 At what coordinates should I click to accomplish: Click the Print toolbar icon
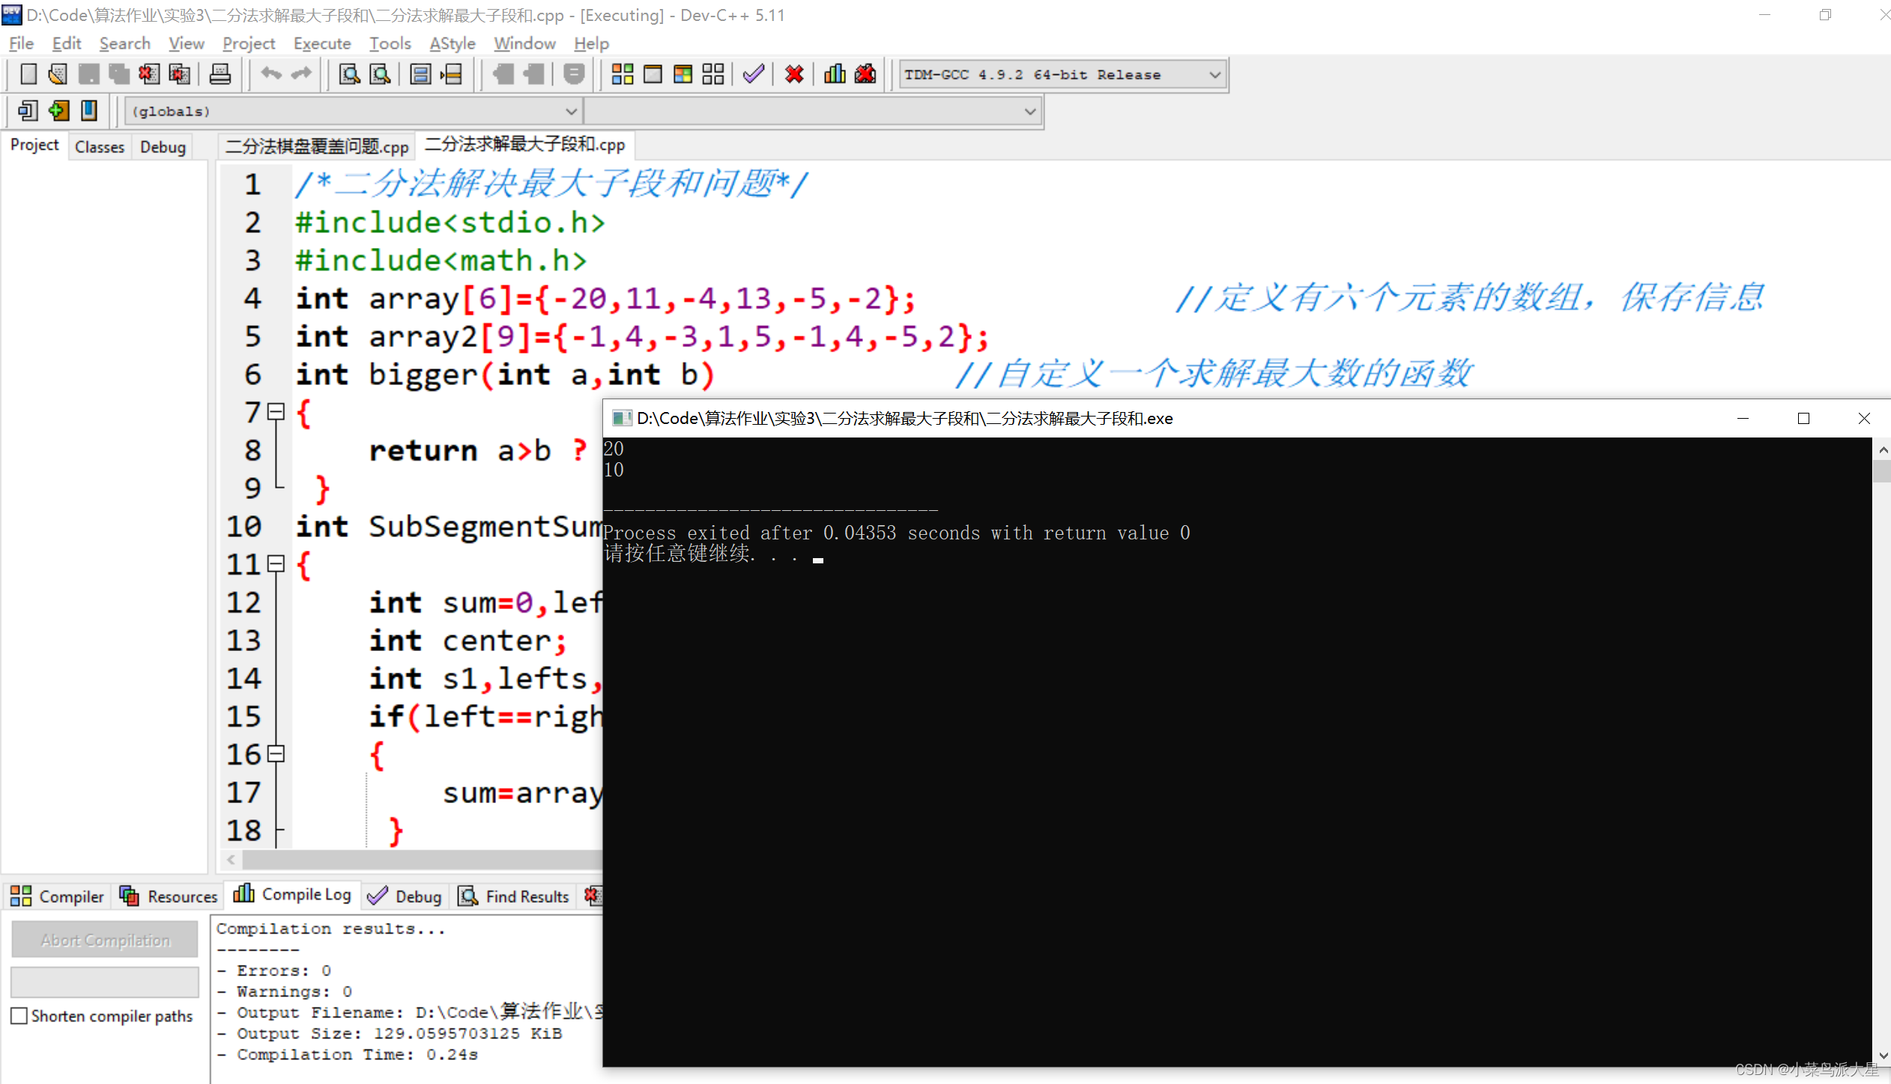point(220,74)
